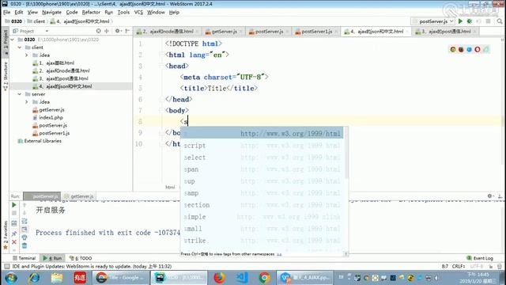Viewport: 506px width, 285px height.
Task: Open the run configuration dropdown postServer.js
Action: (432, 21)
